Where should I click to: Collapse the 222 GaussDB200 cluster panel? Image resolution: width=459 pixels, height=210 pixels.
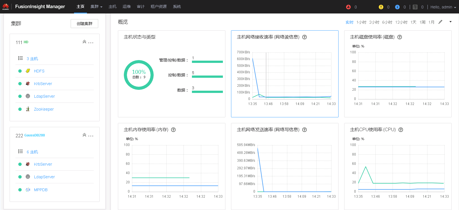point(84,135)
